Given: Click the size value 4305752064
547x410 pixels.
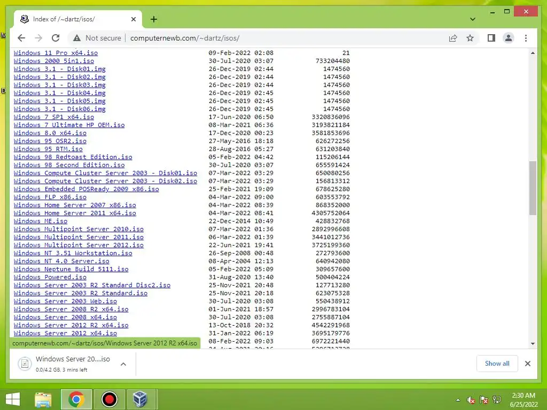Looking at the screenshot, I should click(331, 214).
